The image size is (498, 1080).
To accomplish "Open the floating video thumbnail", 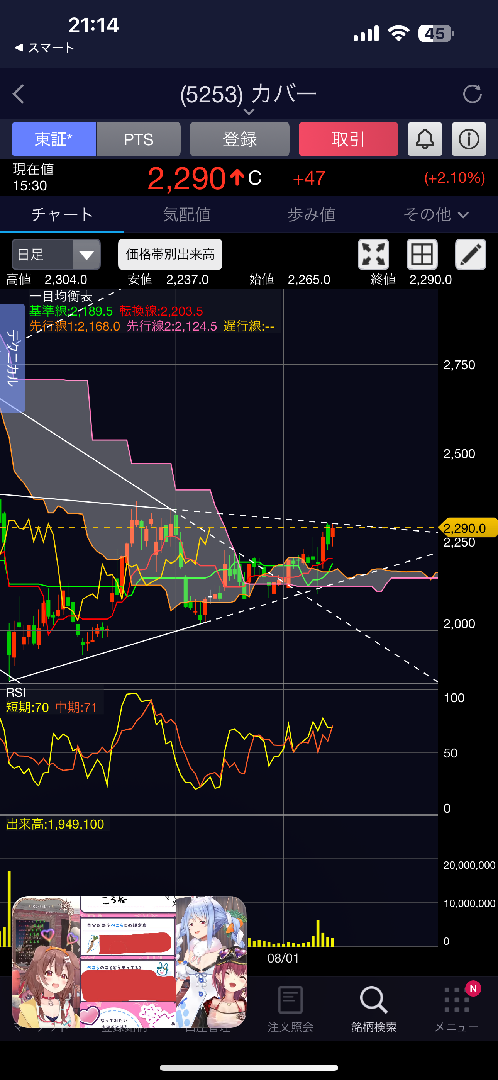I will [x=129, y=962].
